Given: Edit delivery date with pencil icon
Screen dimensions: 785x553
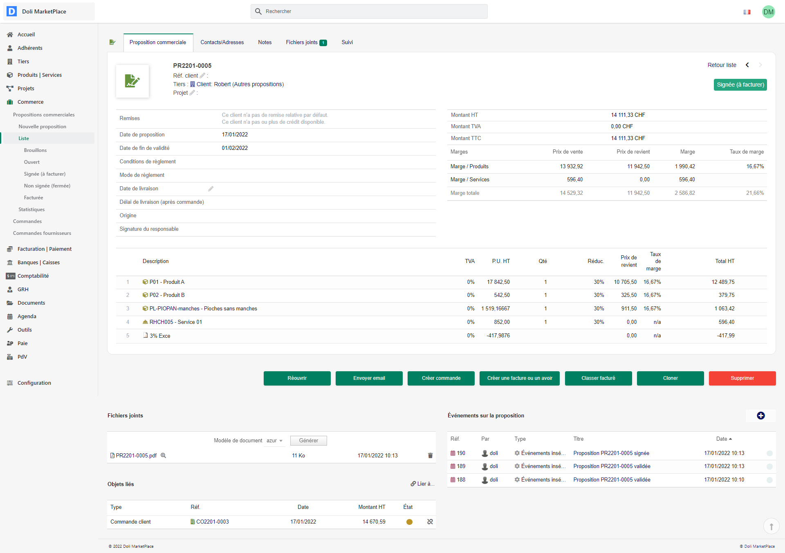Looking at the screenshot, I should pos(211,189).
